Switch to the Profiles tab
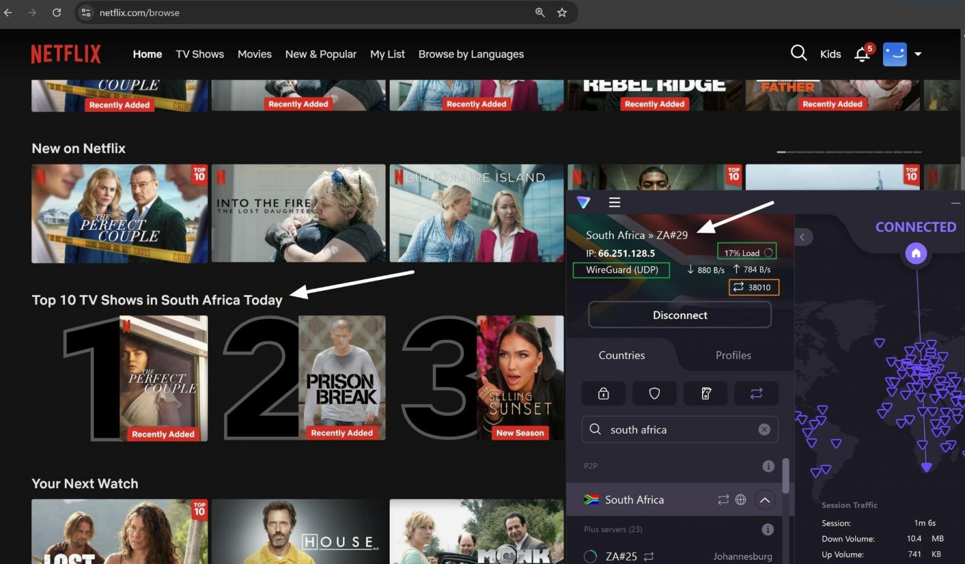This screenshot has height=564, width=965. click(x=733, y=355)
